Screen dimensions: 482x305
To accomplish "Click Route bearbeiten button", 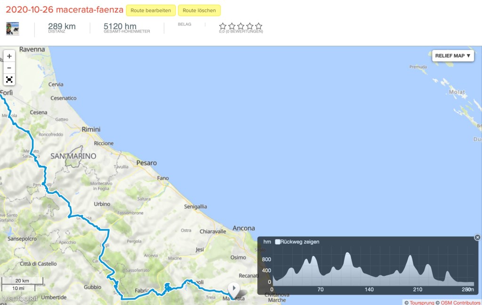I will coord(151,10).
